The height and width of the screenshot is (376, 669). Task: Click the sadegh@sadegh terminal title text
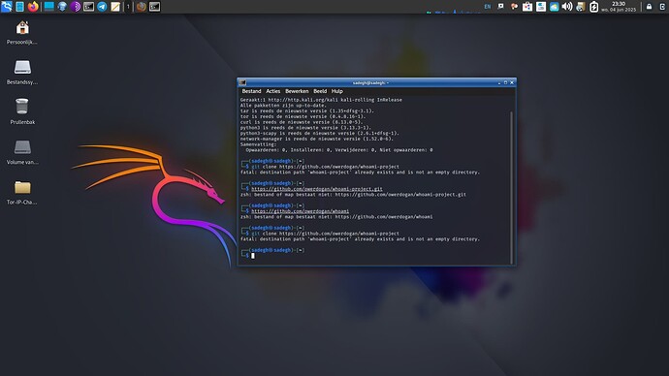point(370,82)
